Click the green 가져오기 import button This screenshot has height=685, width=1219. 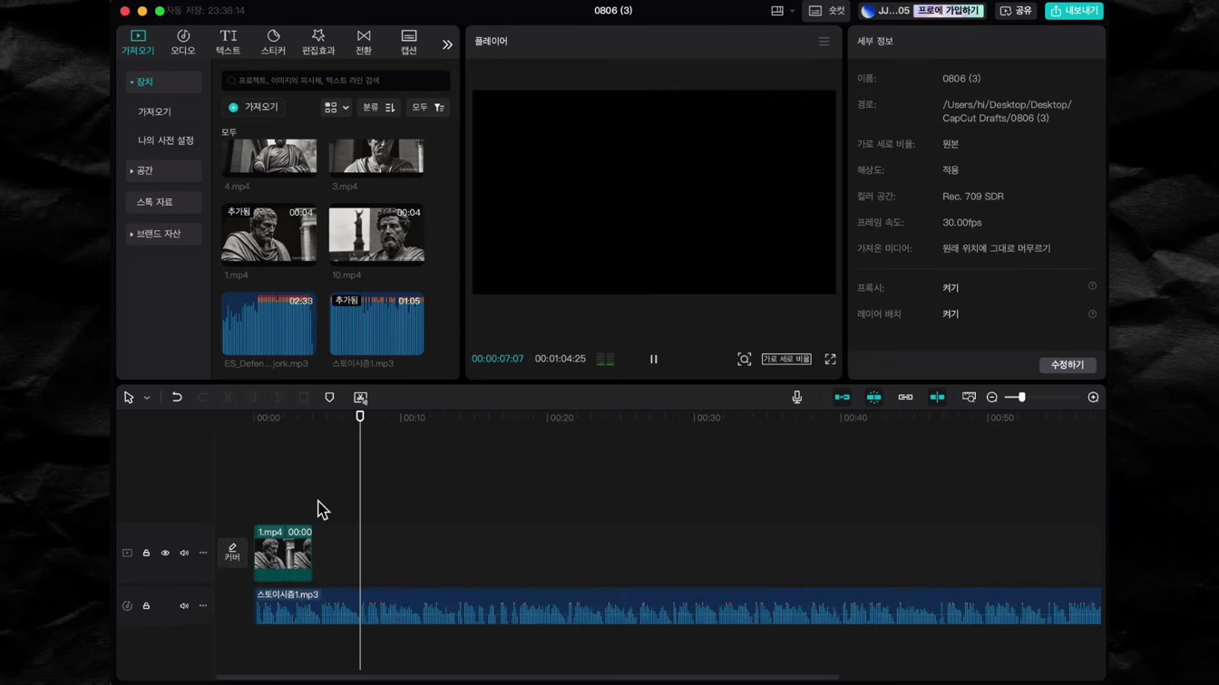point(254,107)
